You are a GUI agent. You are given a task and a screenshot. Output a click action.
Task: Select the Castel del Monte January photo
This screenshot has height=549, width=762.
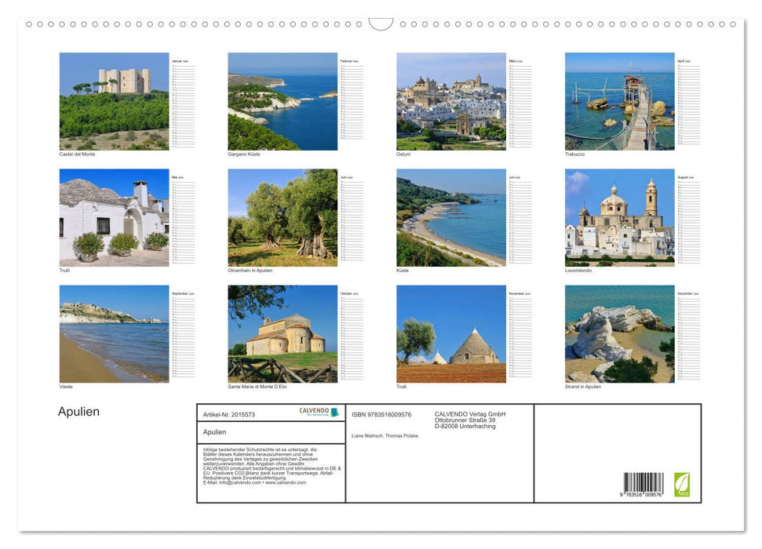pyautogui.click(x=114, y=100)
